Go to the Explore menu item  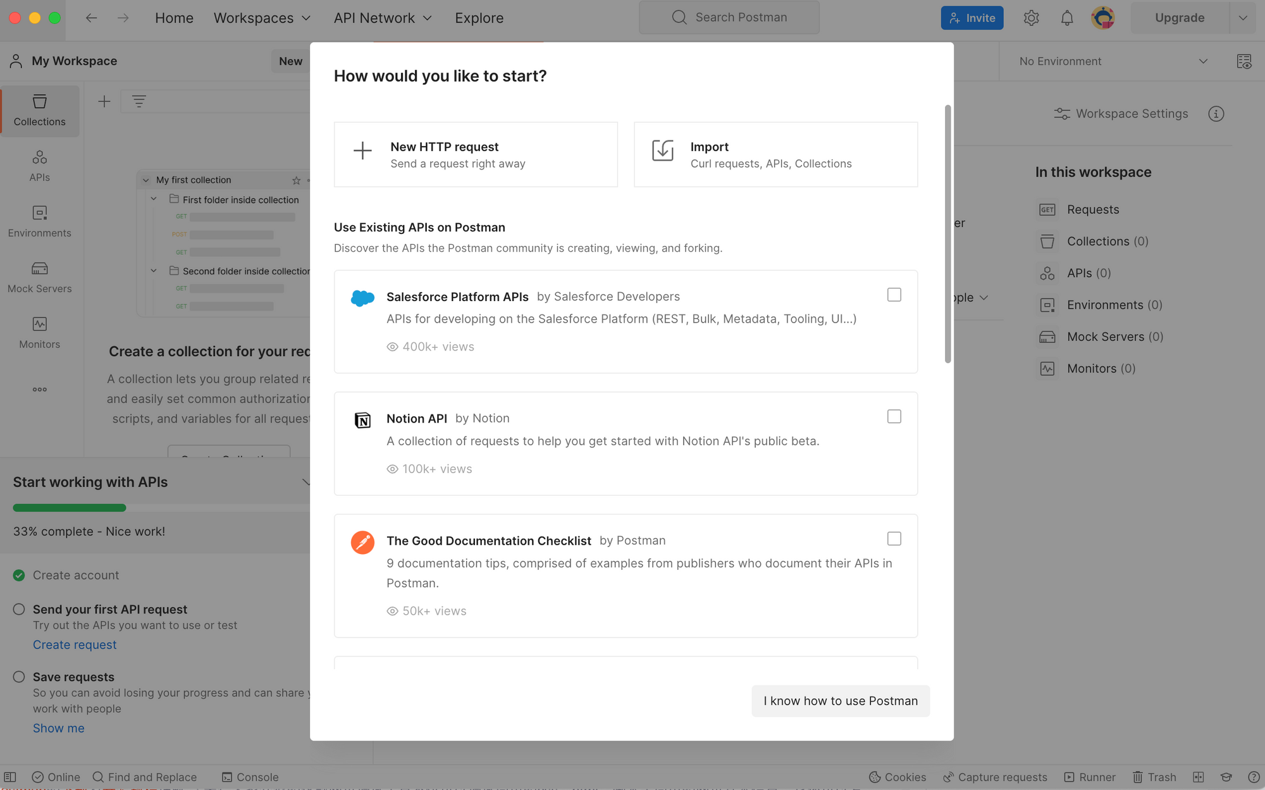479,18
